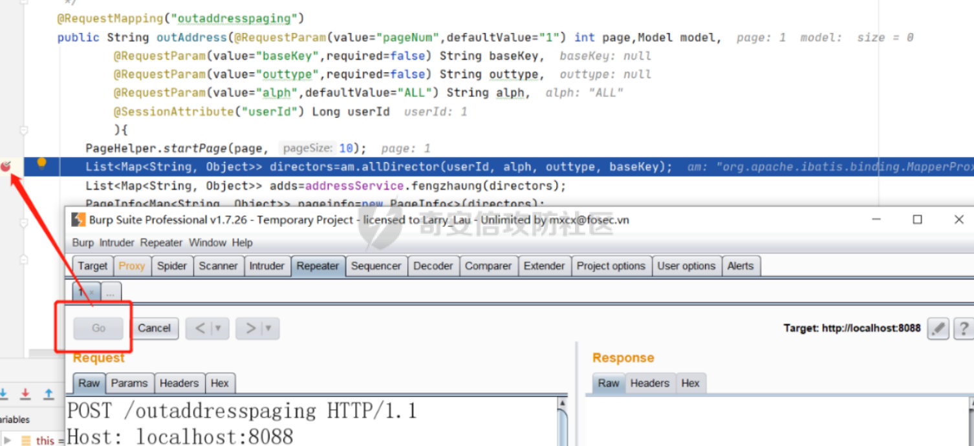Open the Help menu
974x446 pixels.
243,242
